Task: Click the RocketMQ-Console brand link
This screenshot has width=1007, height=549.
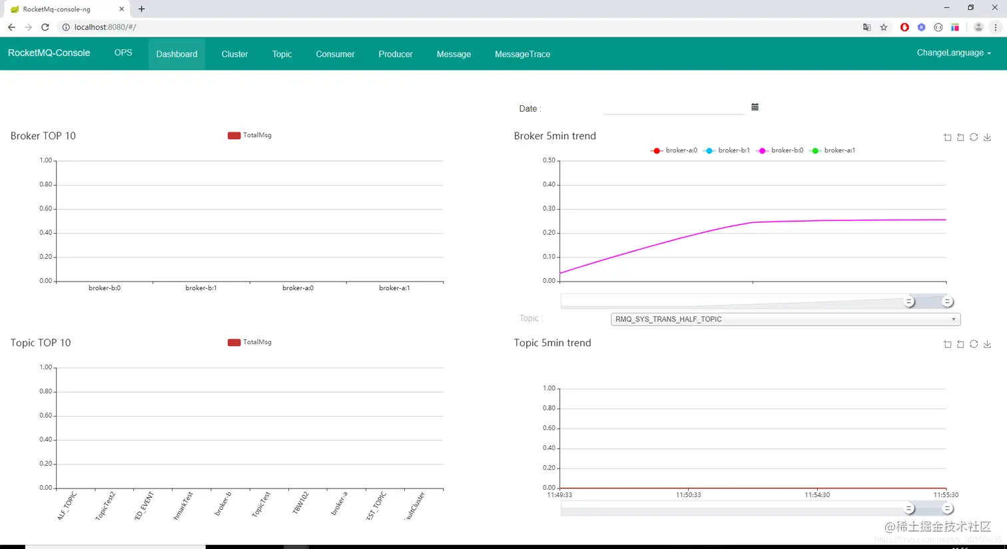Action: (x=49, y=53)
